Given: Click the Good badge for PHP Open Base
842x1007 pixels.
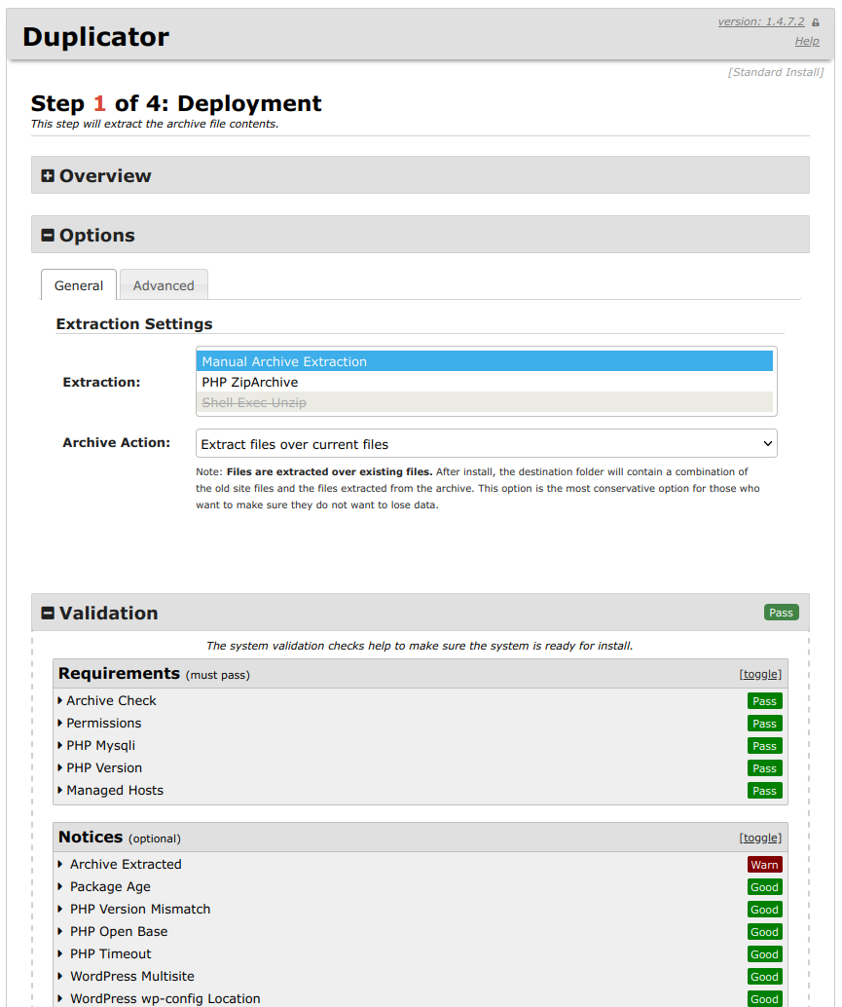Looking at the screenshot, I should pyautogui.click(x=764, y=933).
